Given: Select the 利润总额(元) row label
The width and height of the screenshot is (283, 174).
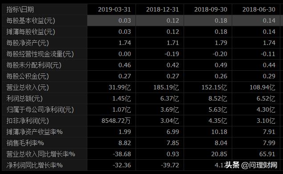Looking at the screenshot, I should pyautogui.click(x=25, y=98).
